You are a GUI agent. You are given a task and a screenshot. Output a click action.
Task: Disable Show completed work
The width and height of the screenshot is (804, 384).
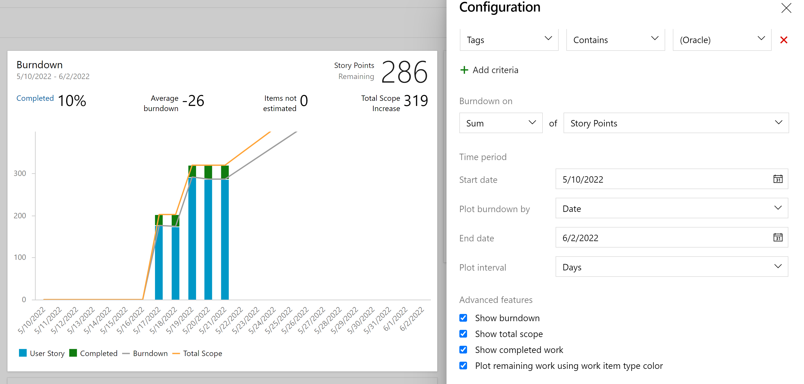coord(463,349)
